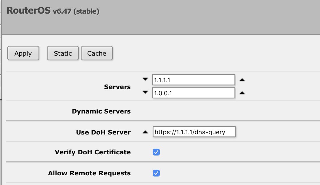This screenshot has height=185, width=320.
Task: Click the up arrow beside server 1.0.0.1
Action: pyautogui.click(x=242, y=93)
